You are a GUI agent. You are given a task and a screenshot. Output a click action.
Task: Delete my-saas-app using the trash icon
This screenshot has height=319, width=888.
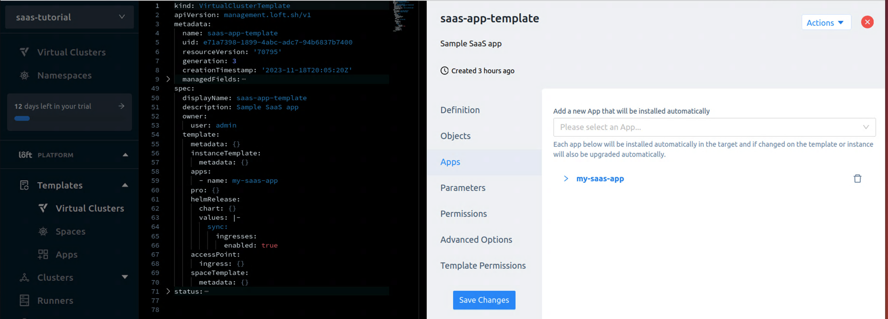pyautogui.click(x=857, y=178)
